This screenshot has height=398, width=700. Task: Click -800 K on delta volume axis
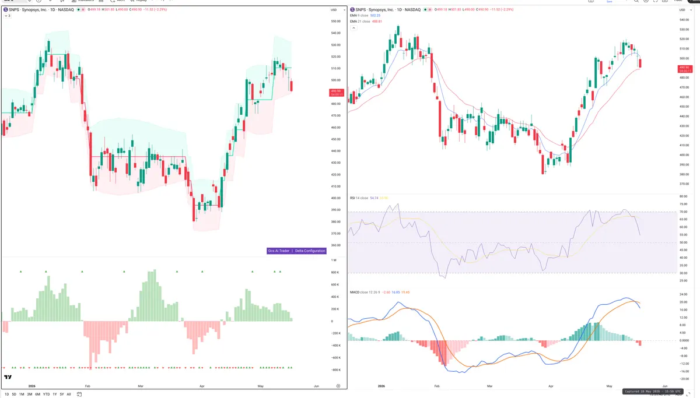pos(336,370)
